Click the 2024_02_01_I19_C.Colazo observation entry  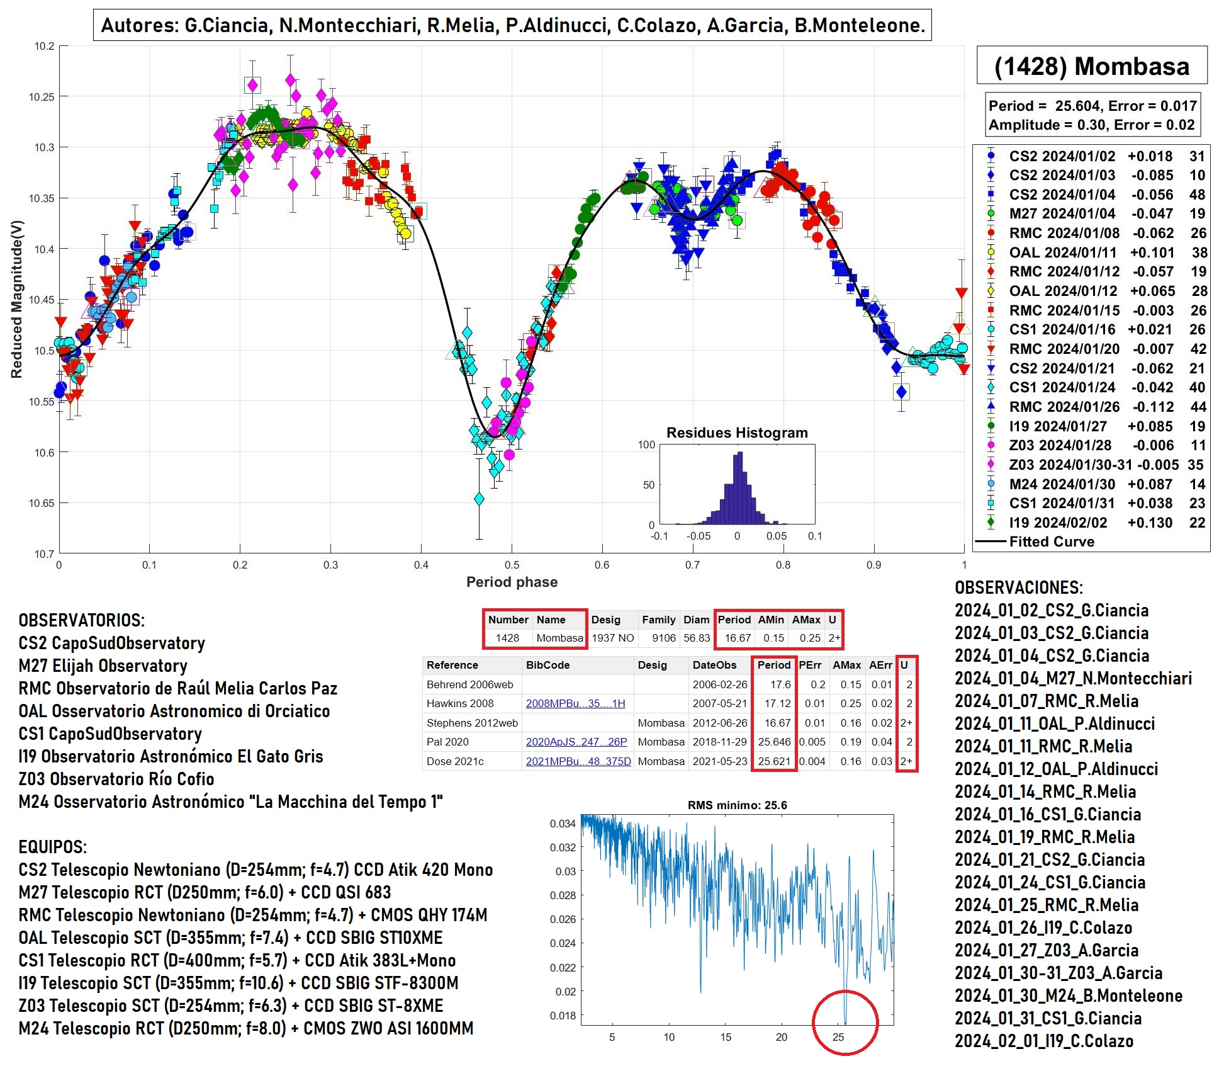click(1044, 1041)
